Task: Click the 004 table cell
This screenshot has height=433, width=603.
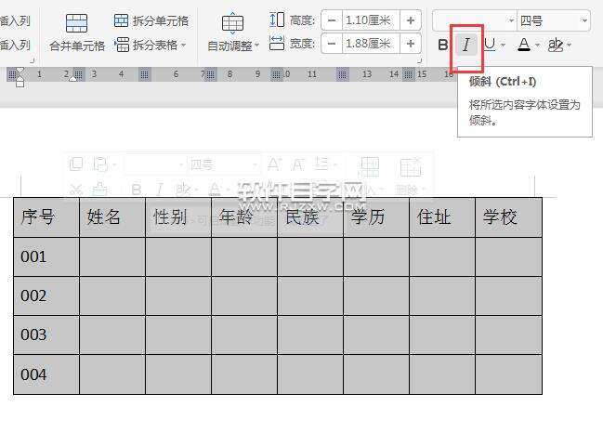Action: (x=46, y=374)
